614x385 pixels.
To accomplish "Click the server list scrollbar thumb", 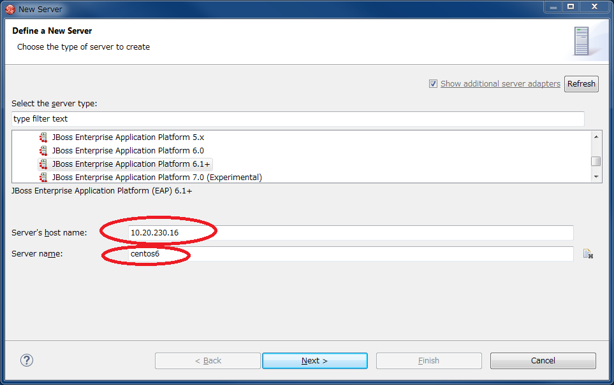I will tap(596, 161).
